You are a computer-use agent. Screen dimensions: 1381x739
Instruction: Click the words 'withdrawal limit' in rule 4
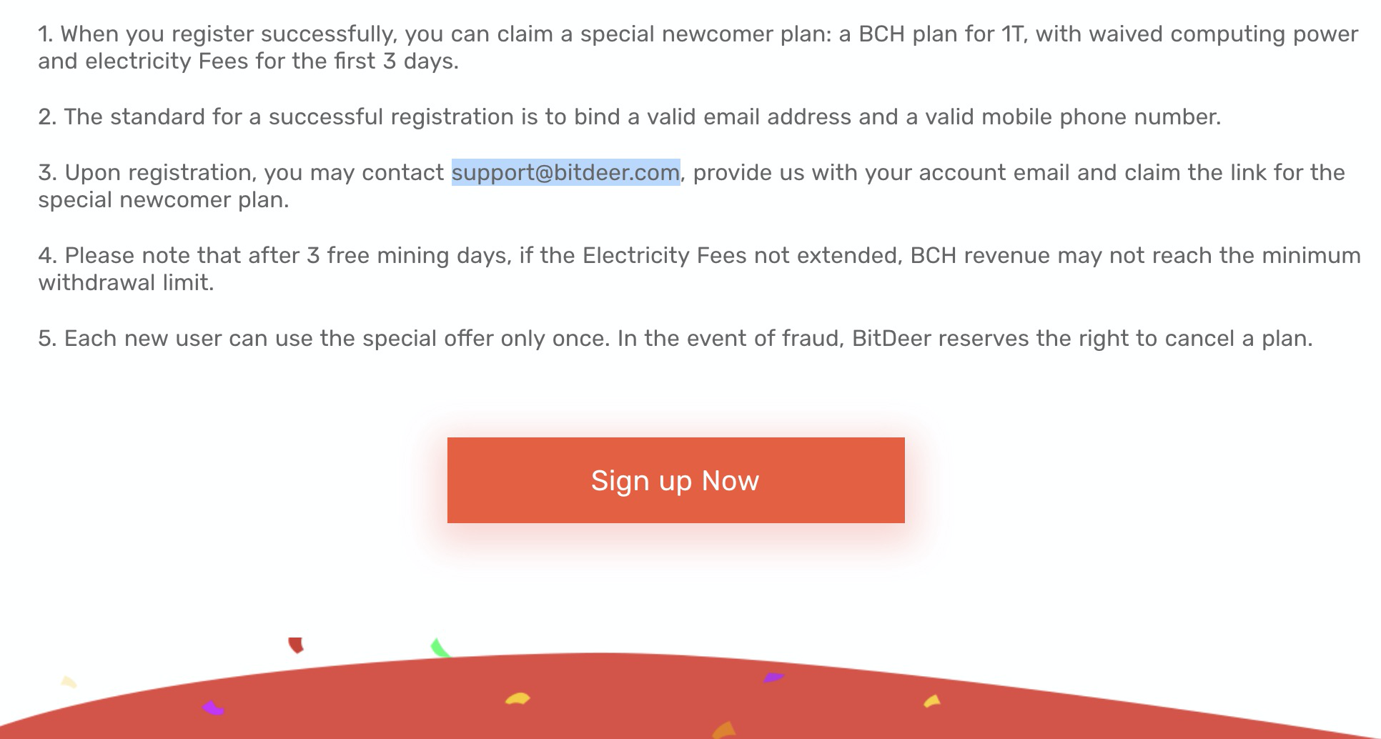pyautogui.click(x=126, y=282)
